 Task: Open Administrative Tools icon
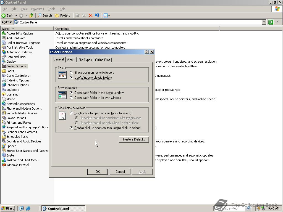4,47
